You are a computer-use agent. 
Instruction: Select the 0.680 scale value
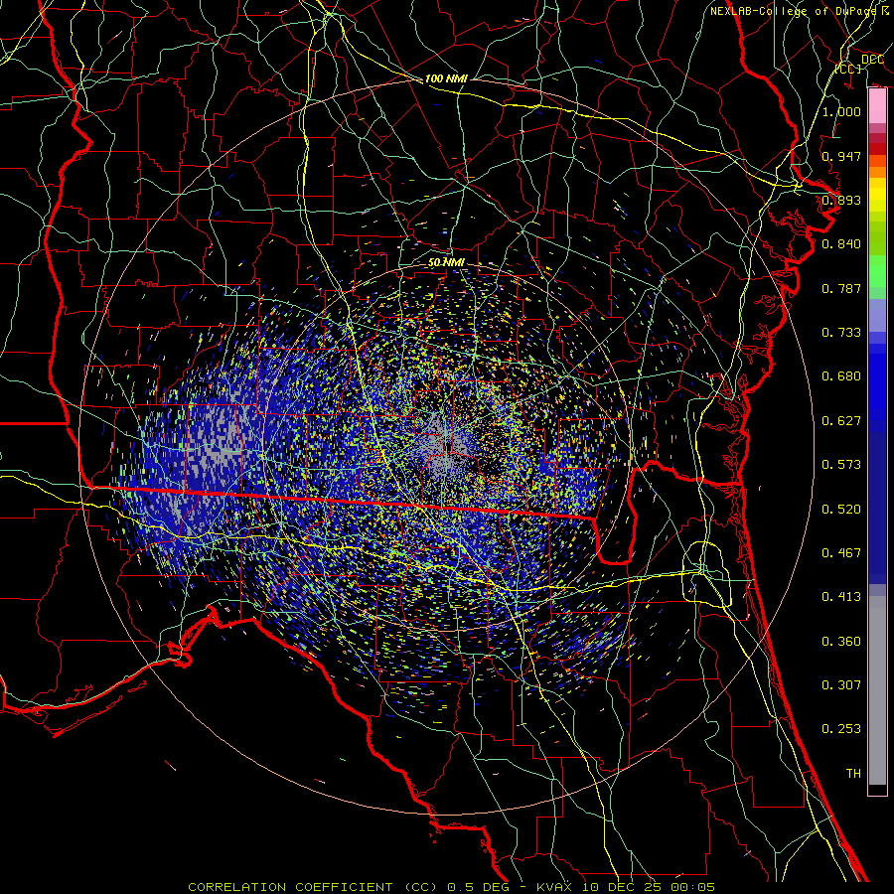click(841, 376)
